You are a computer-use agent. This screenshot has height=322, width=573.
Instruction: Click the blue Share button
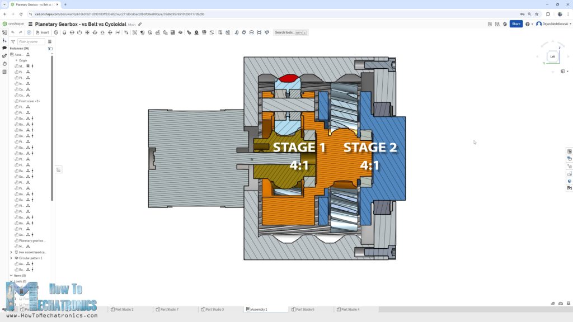[x=515, y=24]
